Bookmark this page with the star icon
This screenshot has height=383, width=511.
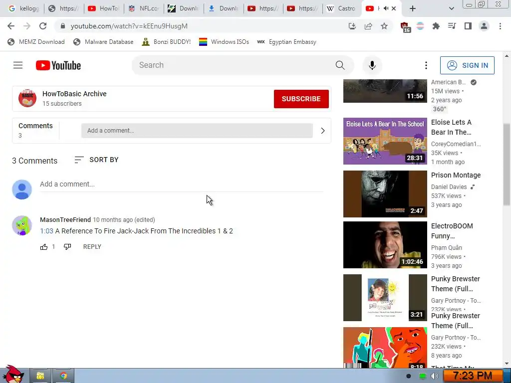click(384, 26)
